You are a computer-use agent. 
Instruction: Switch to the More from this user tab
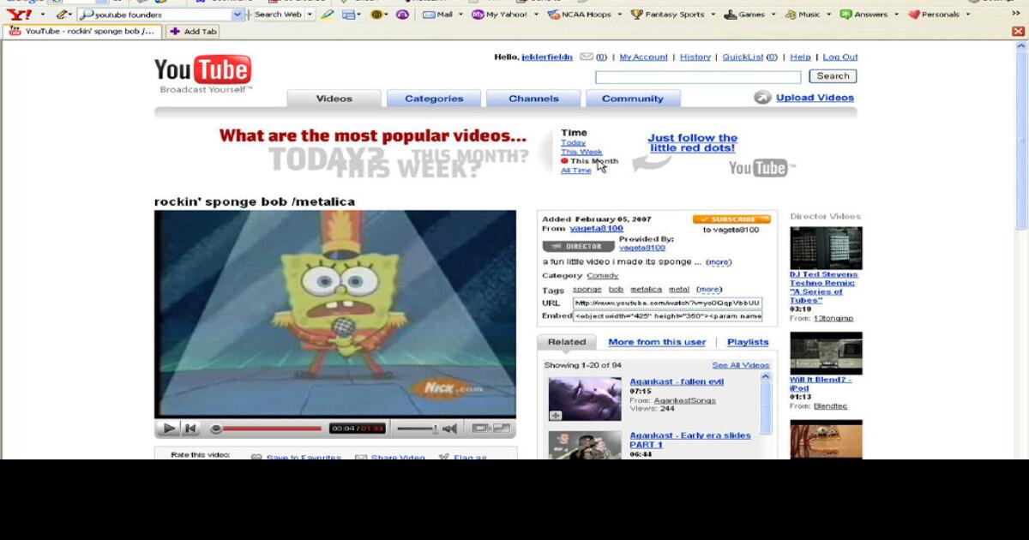tap(657, 342)
